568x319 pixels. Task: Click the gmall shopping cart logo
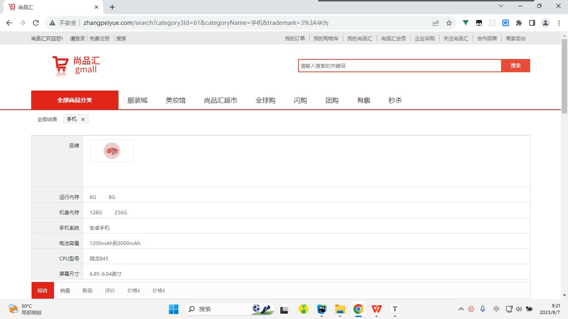pyautogui.click(x=76, y=66)
